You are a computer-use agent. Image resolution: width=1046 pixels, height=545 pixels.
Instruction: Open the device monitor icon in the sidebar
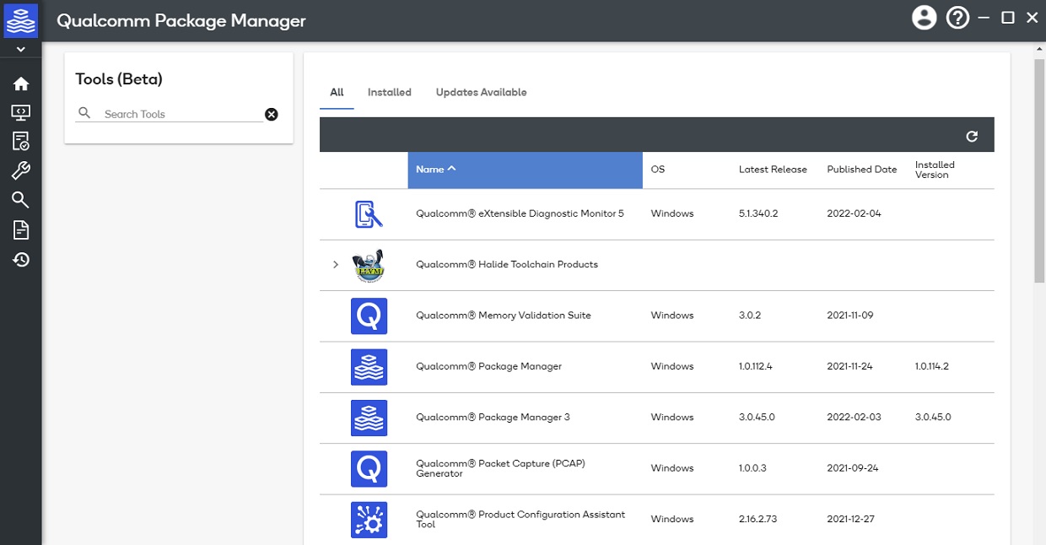(x=20, y=111)
